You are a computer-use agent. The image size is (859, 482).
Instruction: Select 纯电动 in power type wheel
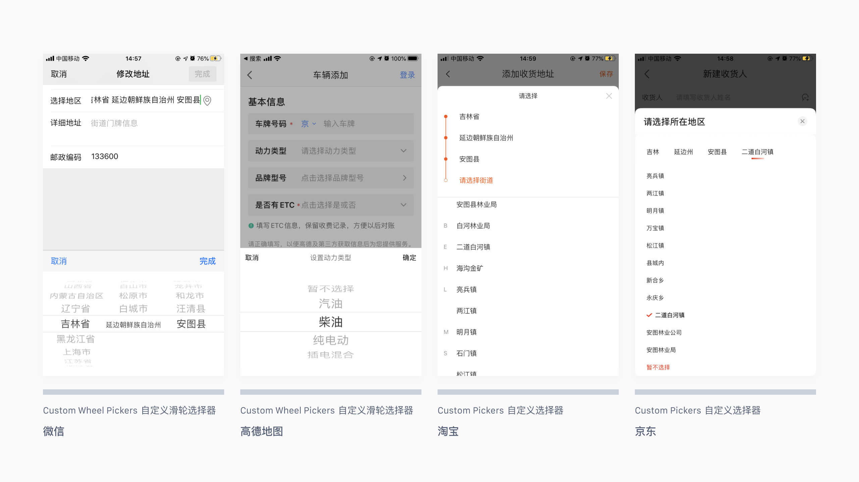click(331, 340)
